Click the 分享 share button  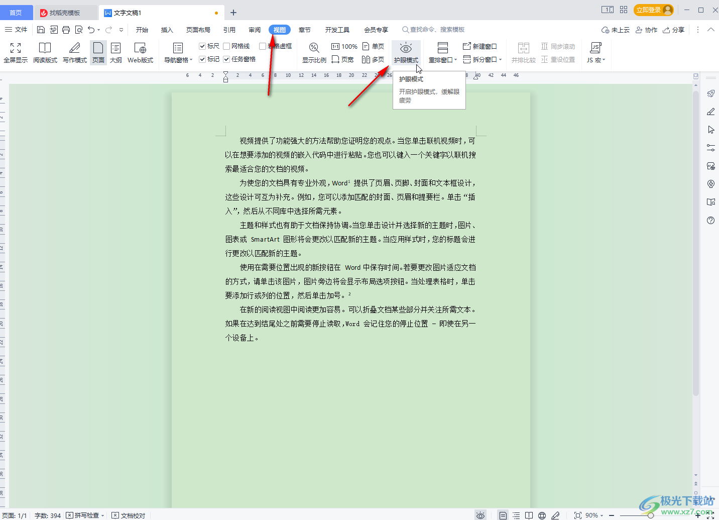tap(674, 30)
